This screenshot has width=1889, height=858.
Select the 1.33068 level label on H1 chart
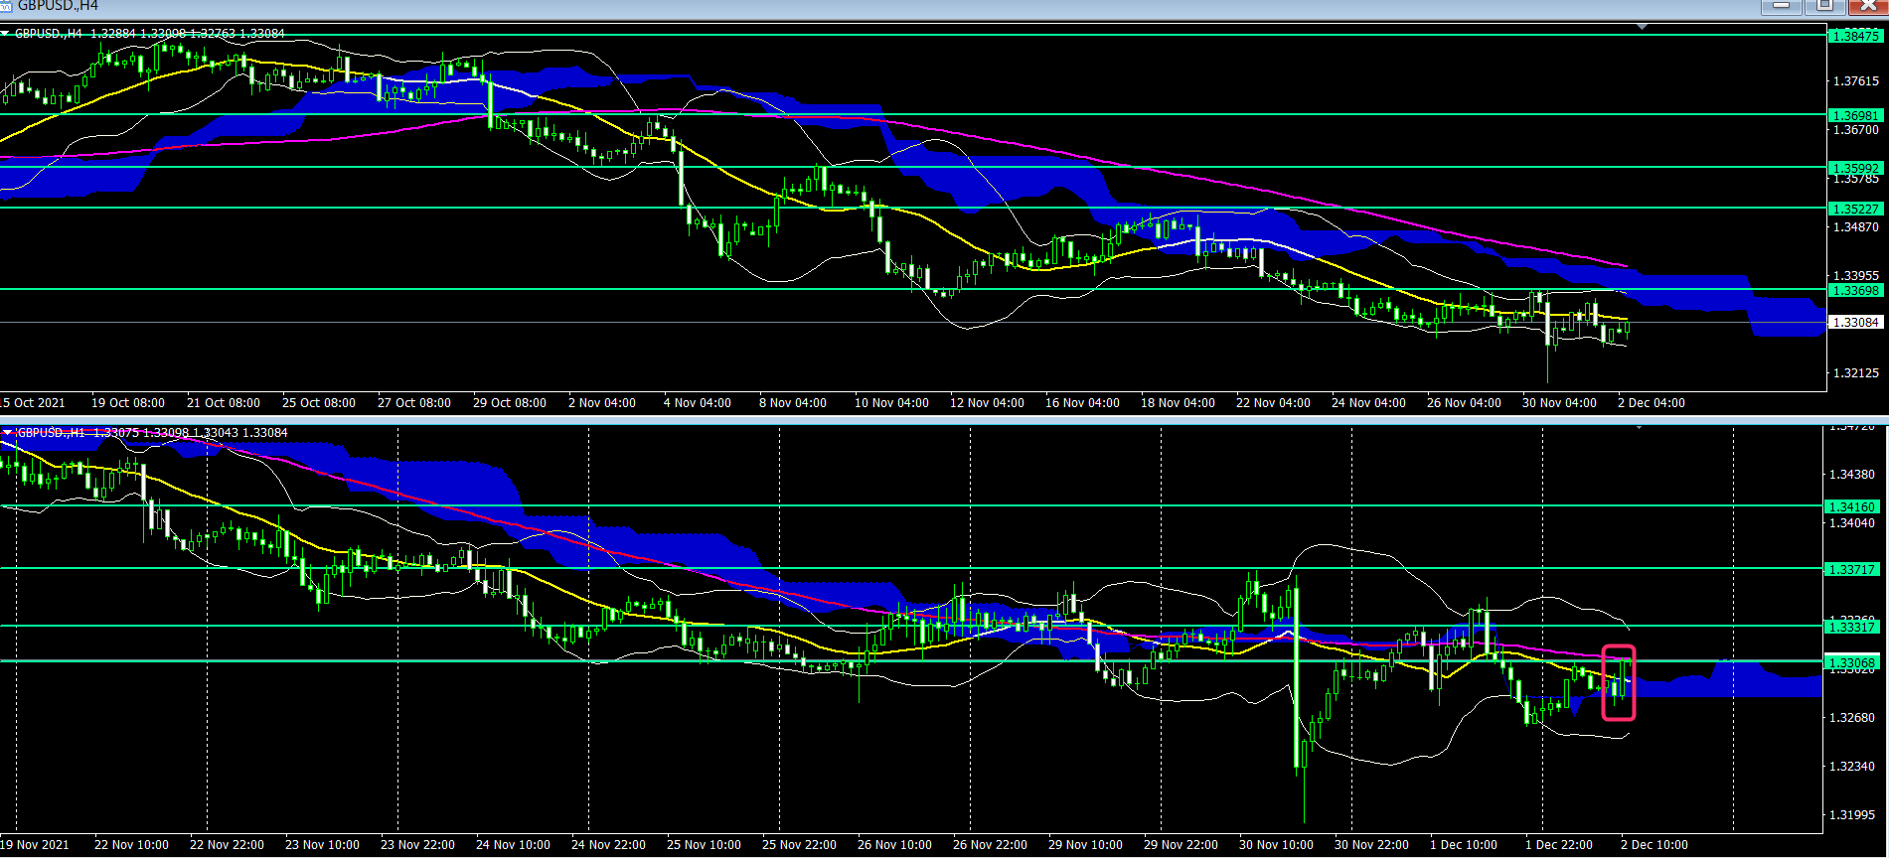coord(1852,663)
